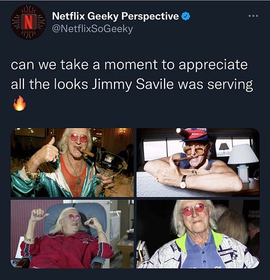Screen dimensions: 270x280
Task: Click the wristwatch in the cap photo
Action: point(183,181)
